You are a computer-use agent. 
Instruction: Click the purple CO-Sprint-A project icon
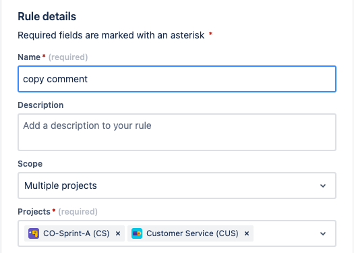tap(34, 233)
